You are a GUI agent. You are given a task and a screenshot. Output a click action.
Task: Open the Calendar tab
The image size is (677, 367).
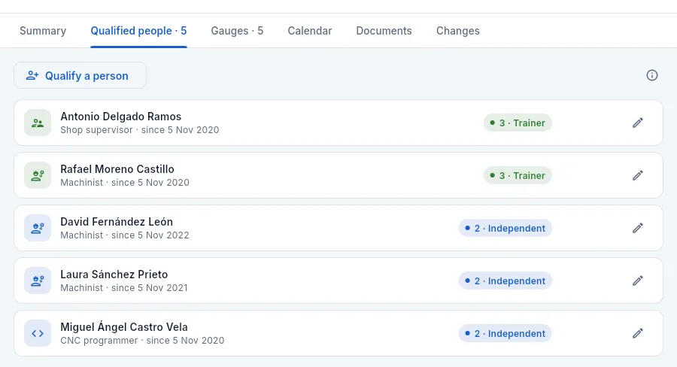pos(310,31)
